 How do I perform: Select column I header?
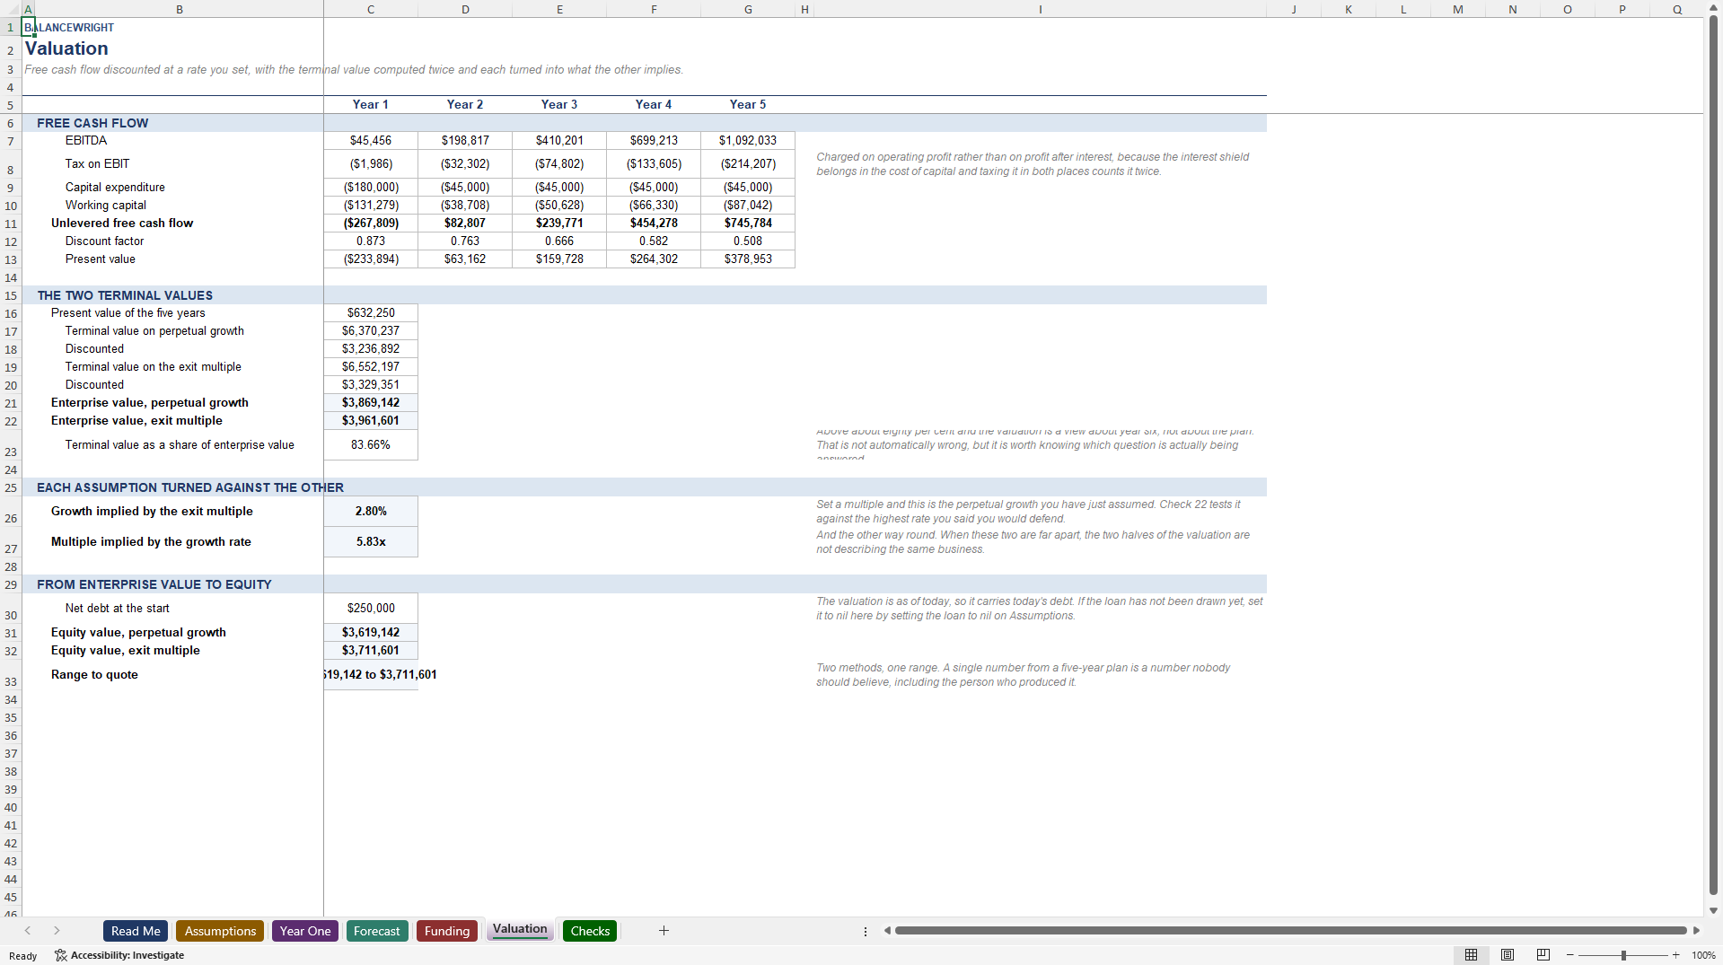pyautogui.click(x=1040, y=9)
